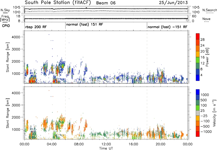This screenshot has width=217, height=150.
Task: Click the green 12 dB band of Power color bar
Action: pyautogui.click(x=198, y=60)
